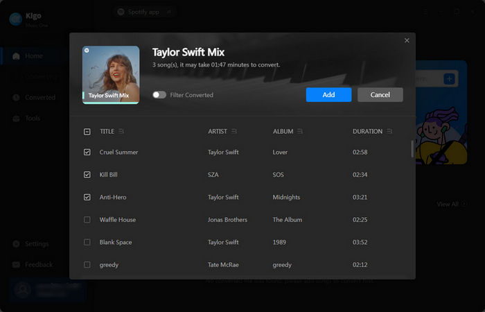Click the blue plus icon in main window
This screenshot has height=312, width=485.
[x=449, y=78]
